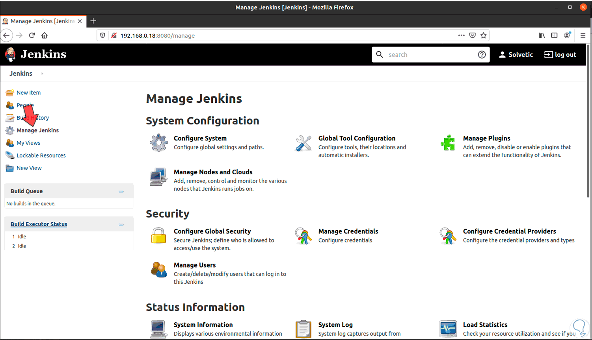Click the Manage Users people icon
This screenshot has width=592, height=340.
coord(159,270)
